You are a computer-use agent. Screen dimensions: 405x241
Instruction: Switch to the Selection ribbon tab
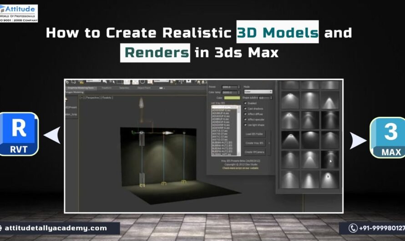click(x=124, y=88)
